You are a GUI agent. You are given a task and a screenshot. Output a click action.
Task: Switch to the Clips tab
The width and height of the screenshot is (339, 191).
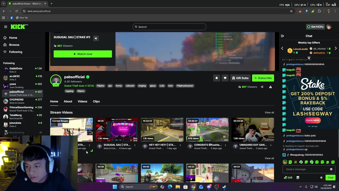[x=96, y=101]
